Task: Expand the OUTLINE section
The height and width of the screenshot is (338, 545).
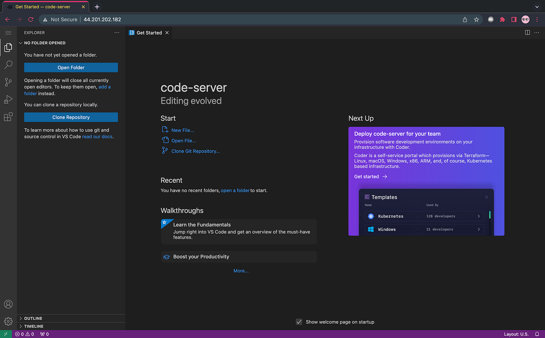Action: coord(34,318)
